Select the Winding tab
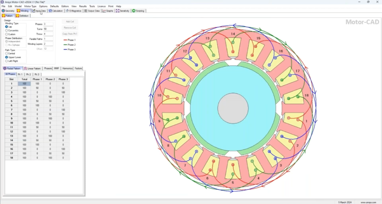382x204 pixels. 23,11
